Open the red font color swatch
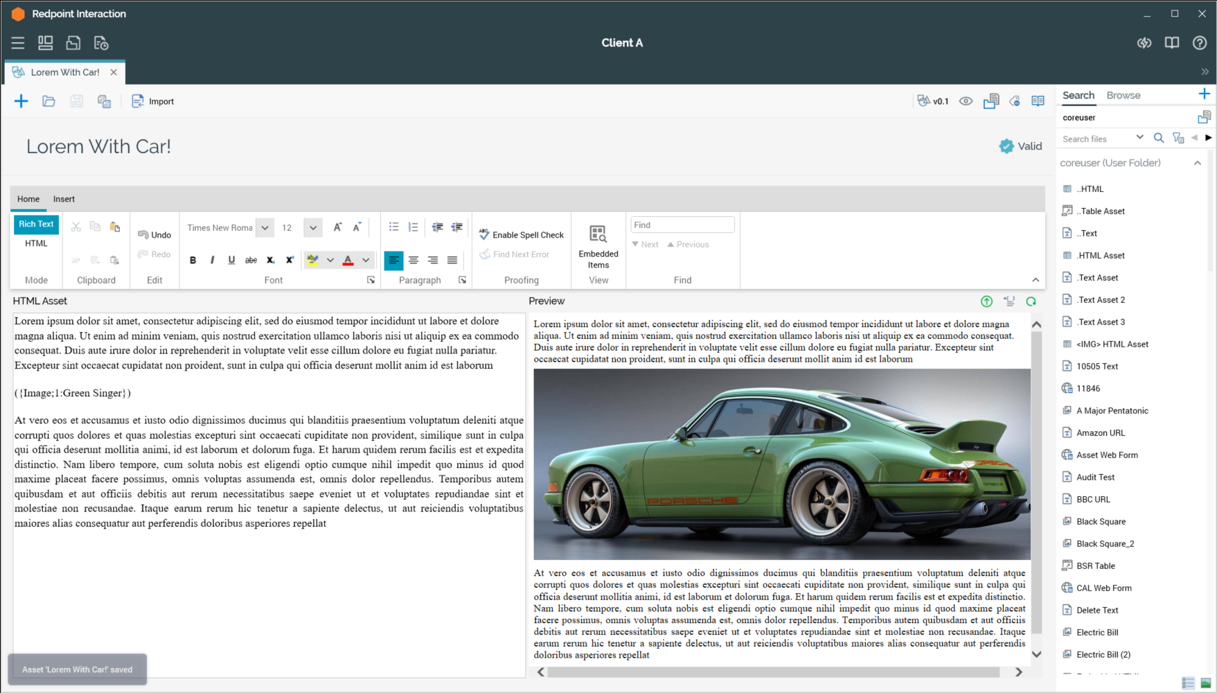The width and height of the screenshot is (1217, 693). (348, 261)
